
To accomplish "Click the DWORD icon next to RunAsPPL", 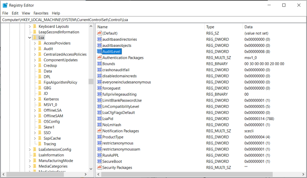I will pyautogui.click(x=100, y=155).
